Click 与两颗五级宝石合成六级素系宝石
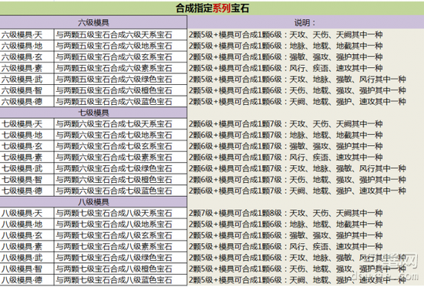This screenshot has width=424, height=287. coord(120,68)
